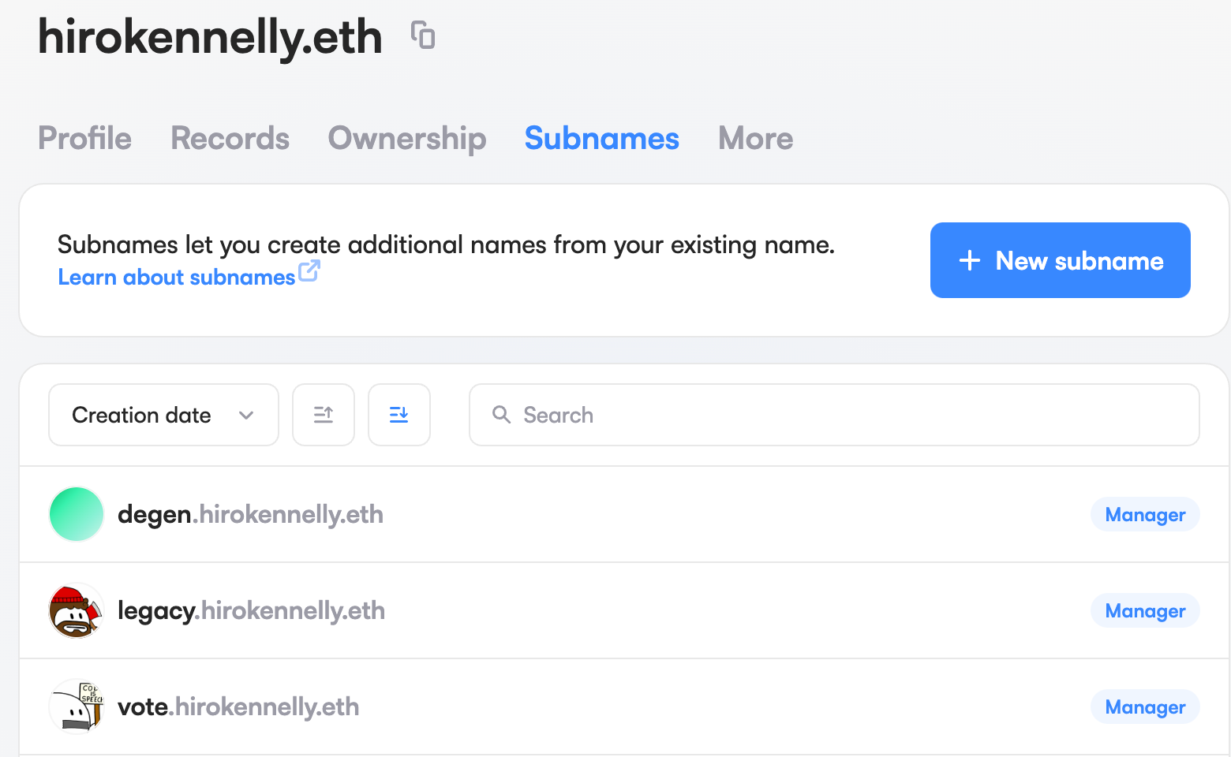Go to the Ownership tab
This screenshot has width=1231, height=757.
pos(407,139)
